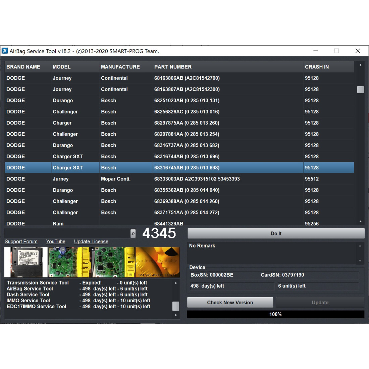Click in the search input field
Screen dimensions: 369x369
coord(67,233)
